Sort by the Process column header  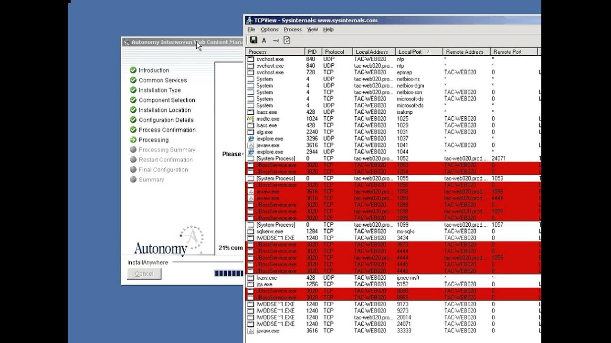275,52
